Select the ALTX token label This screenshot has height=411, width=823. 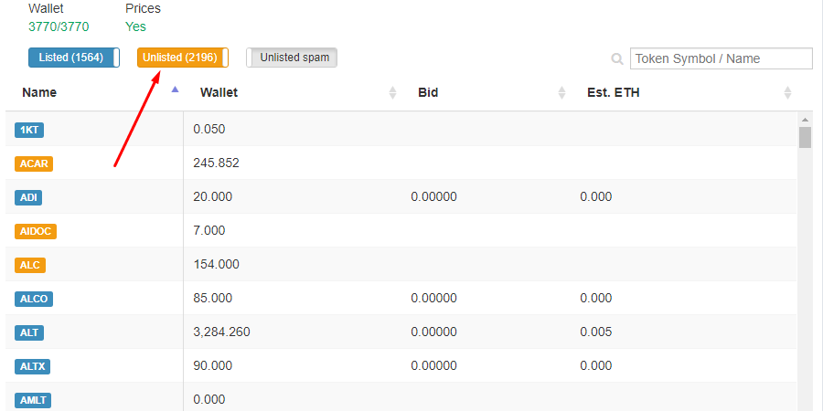tap(33, 366)
